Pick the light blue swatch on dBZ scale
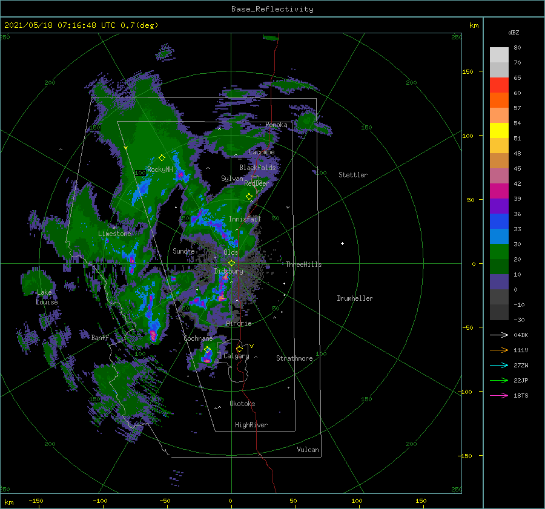The width and height of the screenshot is (545, 509). pyautogui.click(x=499, y=237)
